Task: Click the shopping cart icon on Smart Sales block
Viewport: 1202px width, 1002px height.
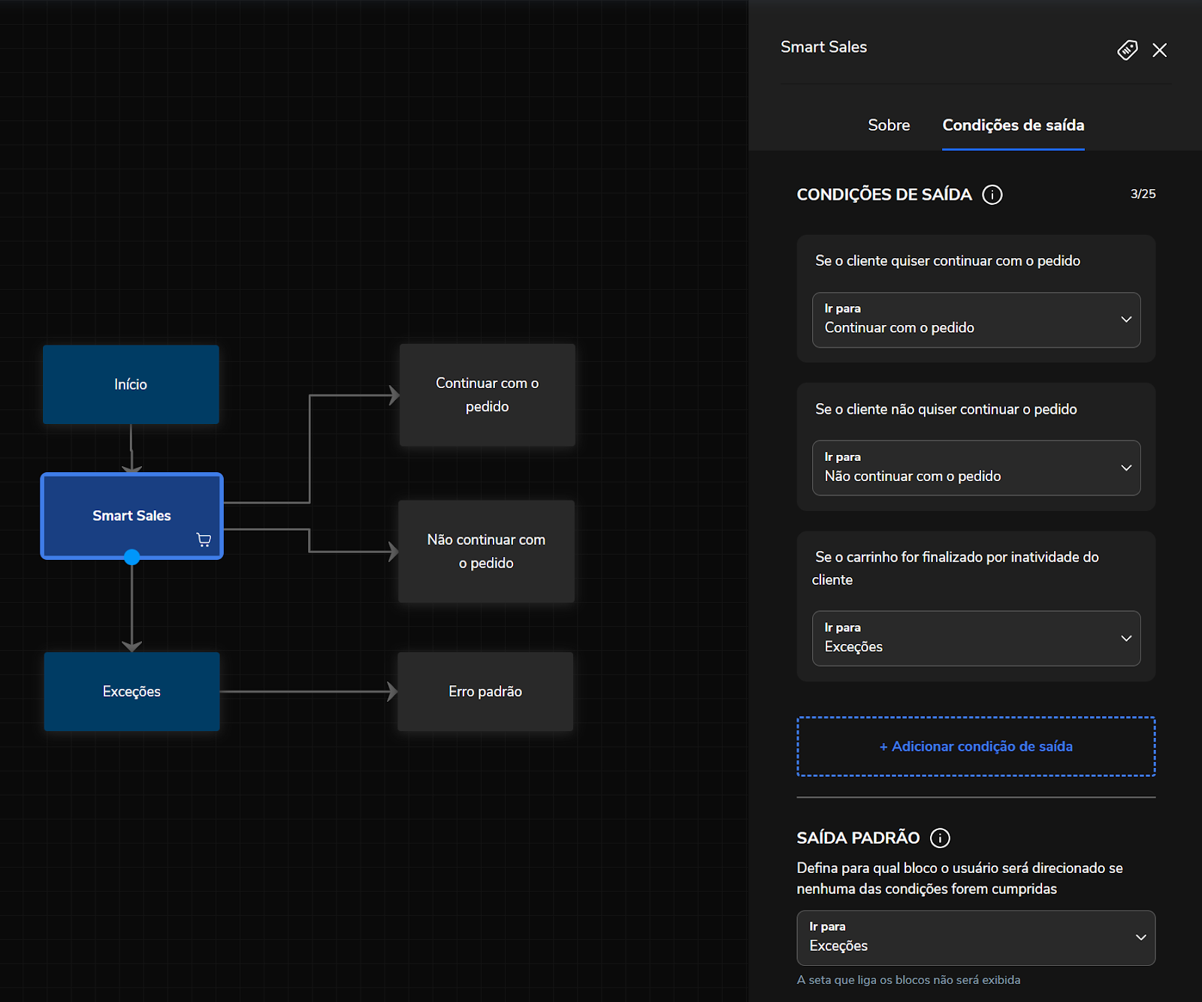Action: pos(204,540)
